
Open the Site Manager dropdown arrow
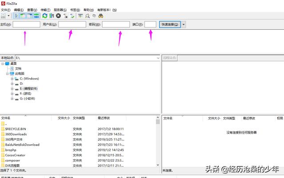coord(8,16)
